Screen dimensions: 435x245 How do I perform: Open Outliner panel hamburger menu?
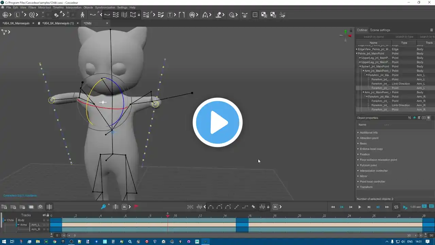coord(432,30)
